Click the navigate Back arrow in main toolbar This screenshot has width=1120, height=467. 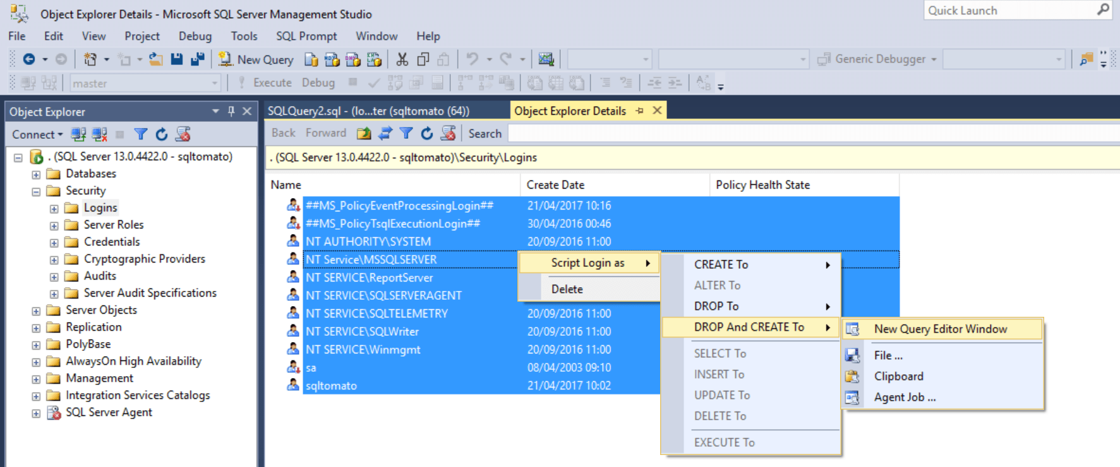tap(29, 59)
